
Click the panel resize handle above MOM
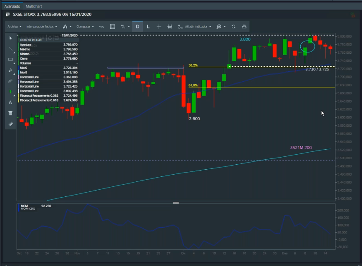tap(176, 203)
